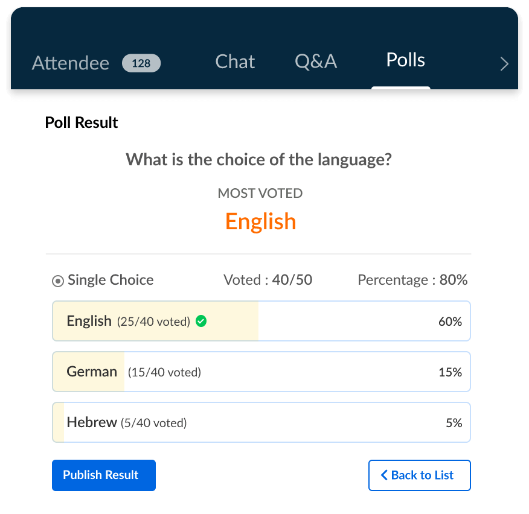
Task: Click the Percentage : 80% label
Action: coord(412,280)
